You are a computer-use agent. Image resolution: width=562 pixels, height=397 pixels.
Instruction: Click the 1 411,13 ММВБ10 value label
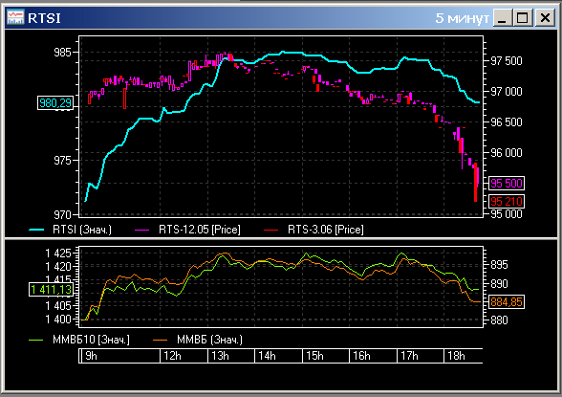pyautogui.click(x=52, y=290)
